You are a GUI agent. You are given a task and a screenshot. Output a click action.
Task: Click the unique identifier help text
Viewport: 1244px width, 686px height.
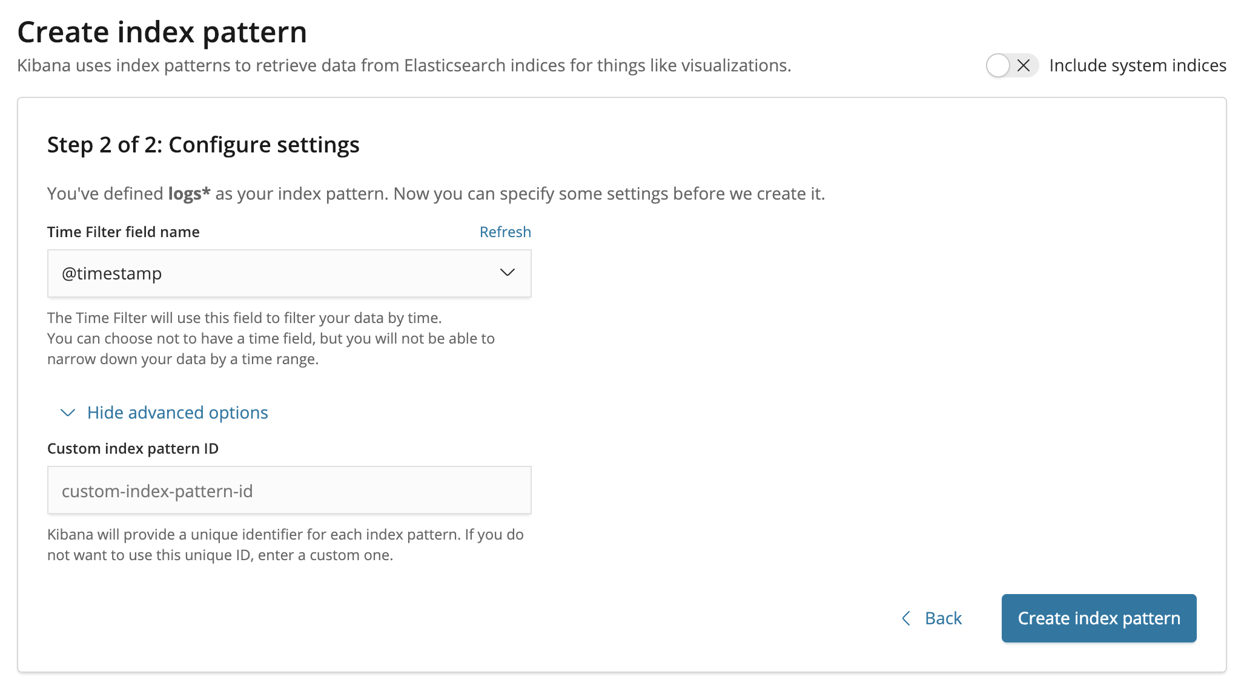tap(285, 544)
